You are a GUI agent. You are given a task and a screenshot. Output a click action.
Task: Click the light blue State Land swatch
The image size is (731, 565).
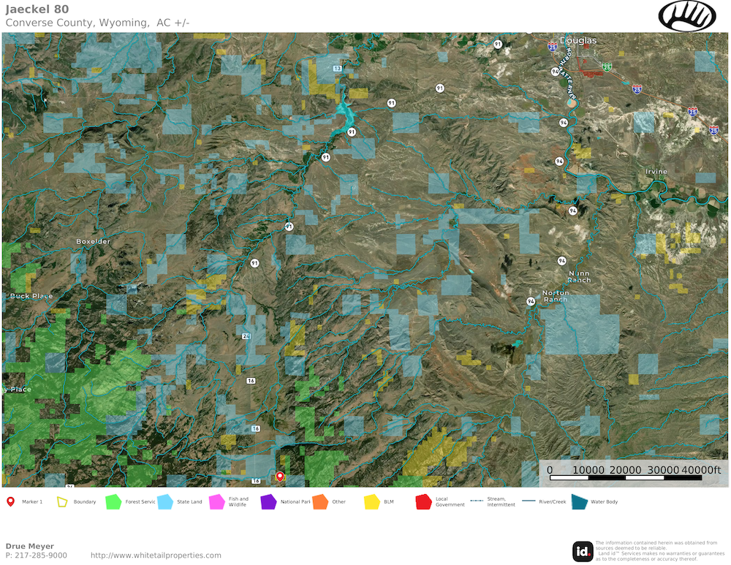pyautogui.click(x=164, y=501)
